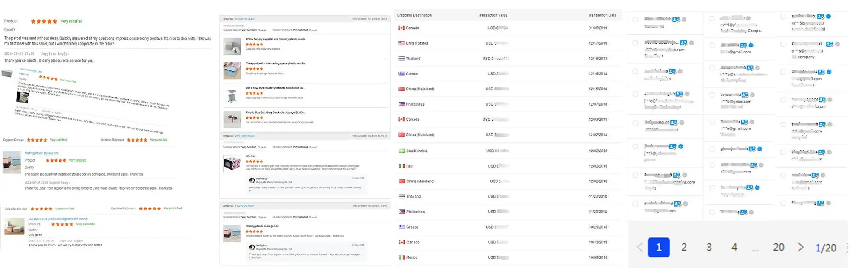Click the '10/09/2018' transaction date
Viewport: 850px width, 268px height.
(598, 257)
